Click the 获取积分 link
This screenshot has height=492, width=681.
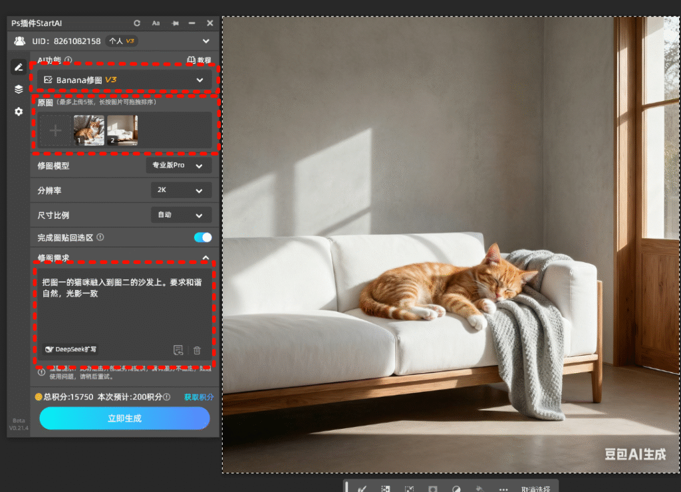(x=199, y=397)
